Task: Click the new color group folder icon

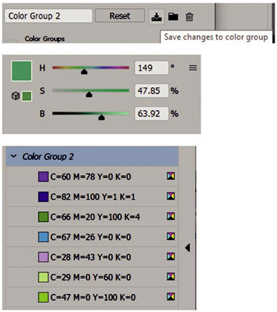Action: [173, 17]
